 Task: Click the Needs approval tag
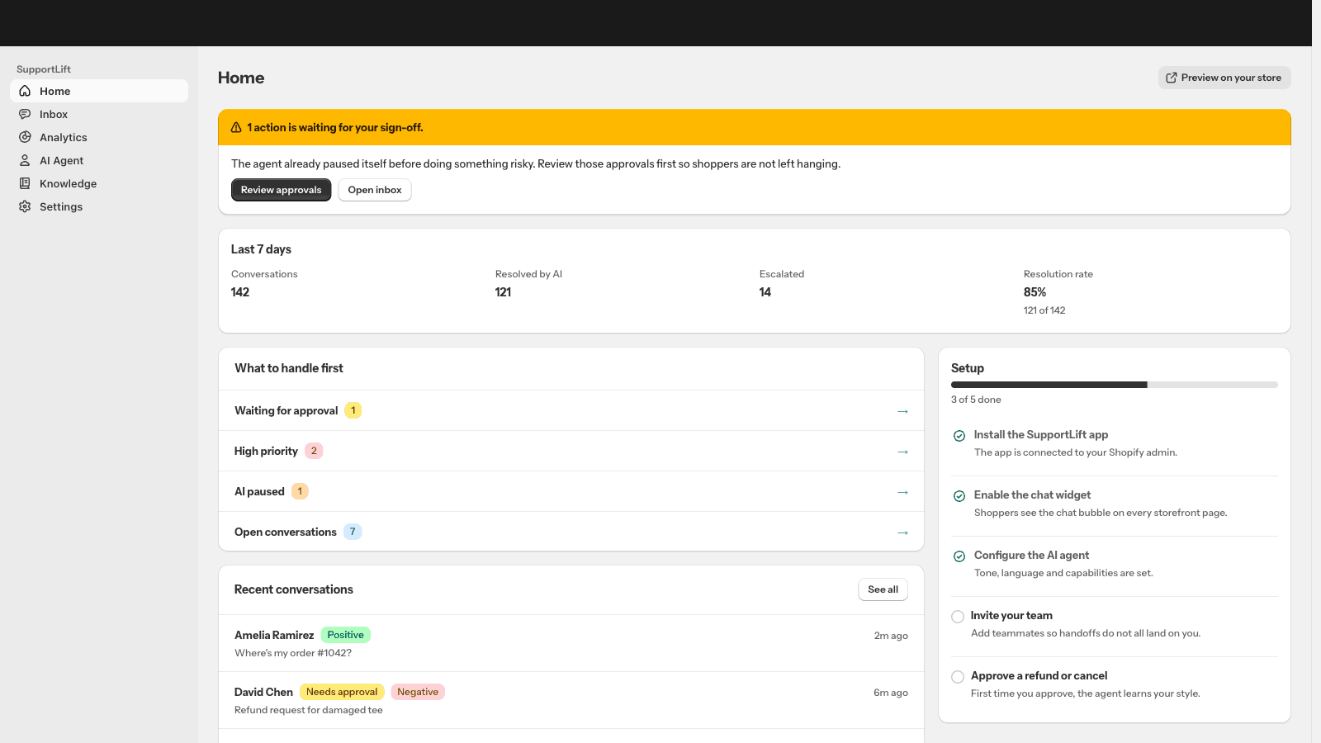click(342, 692)
